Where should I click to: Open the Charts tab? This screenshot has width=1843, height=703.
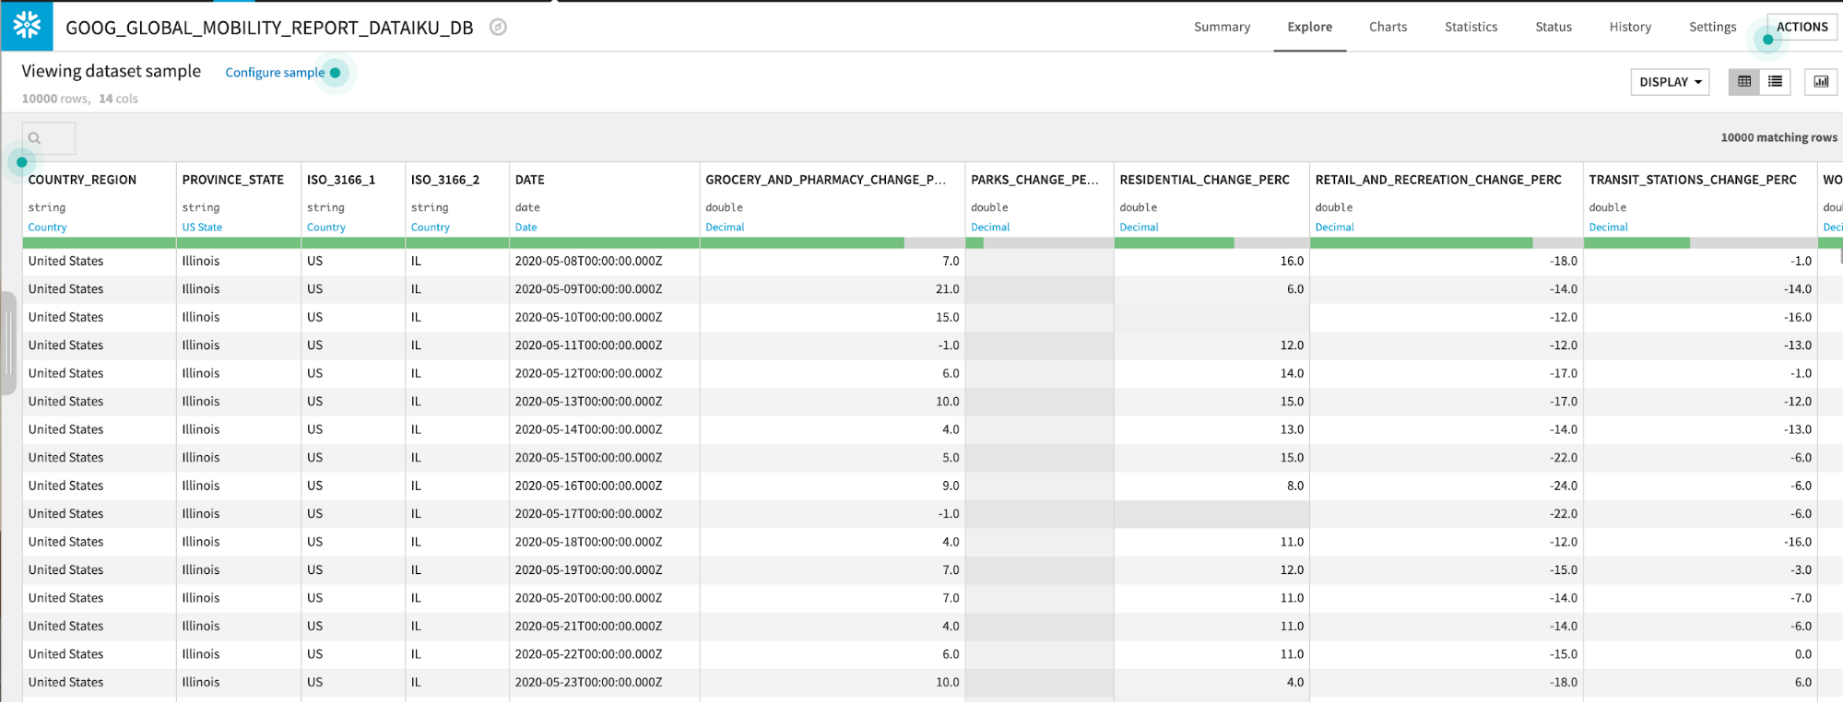coord(1388,27)
